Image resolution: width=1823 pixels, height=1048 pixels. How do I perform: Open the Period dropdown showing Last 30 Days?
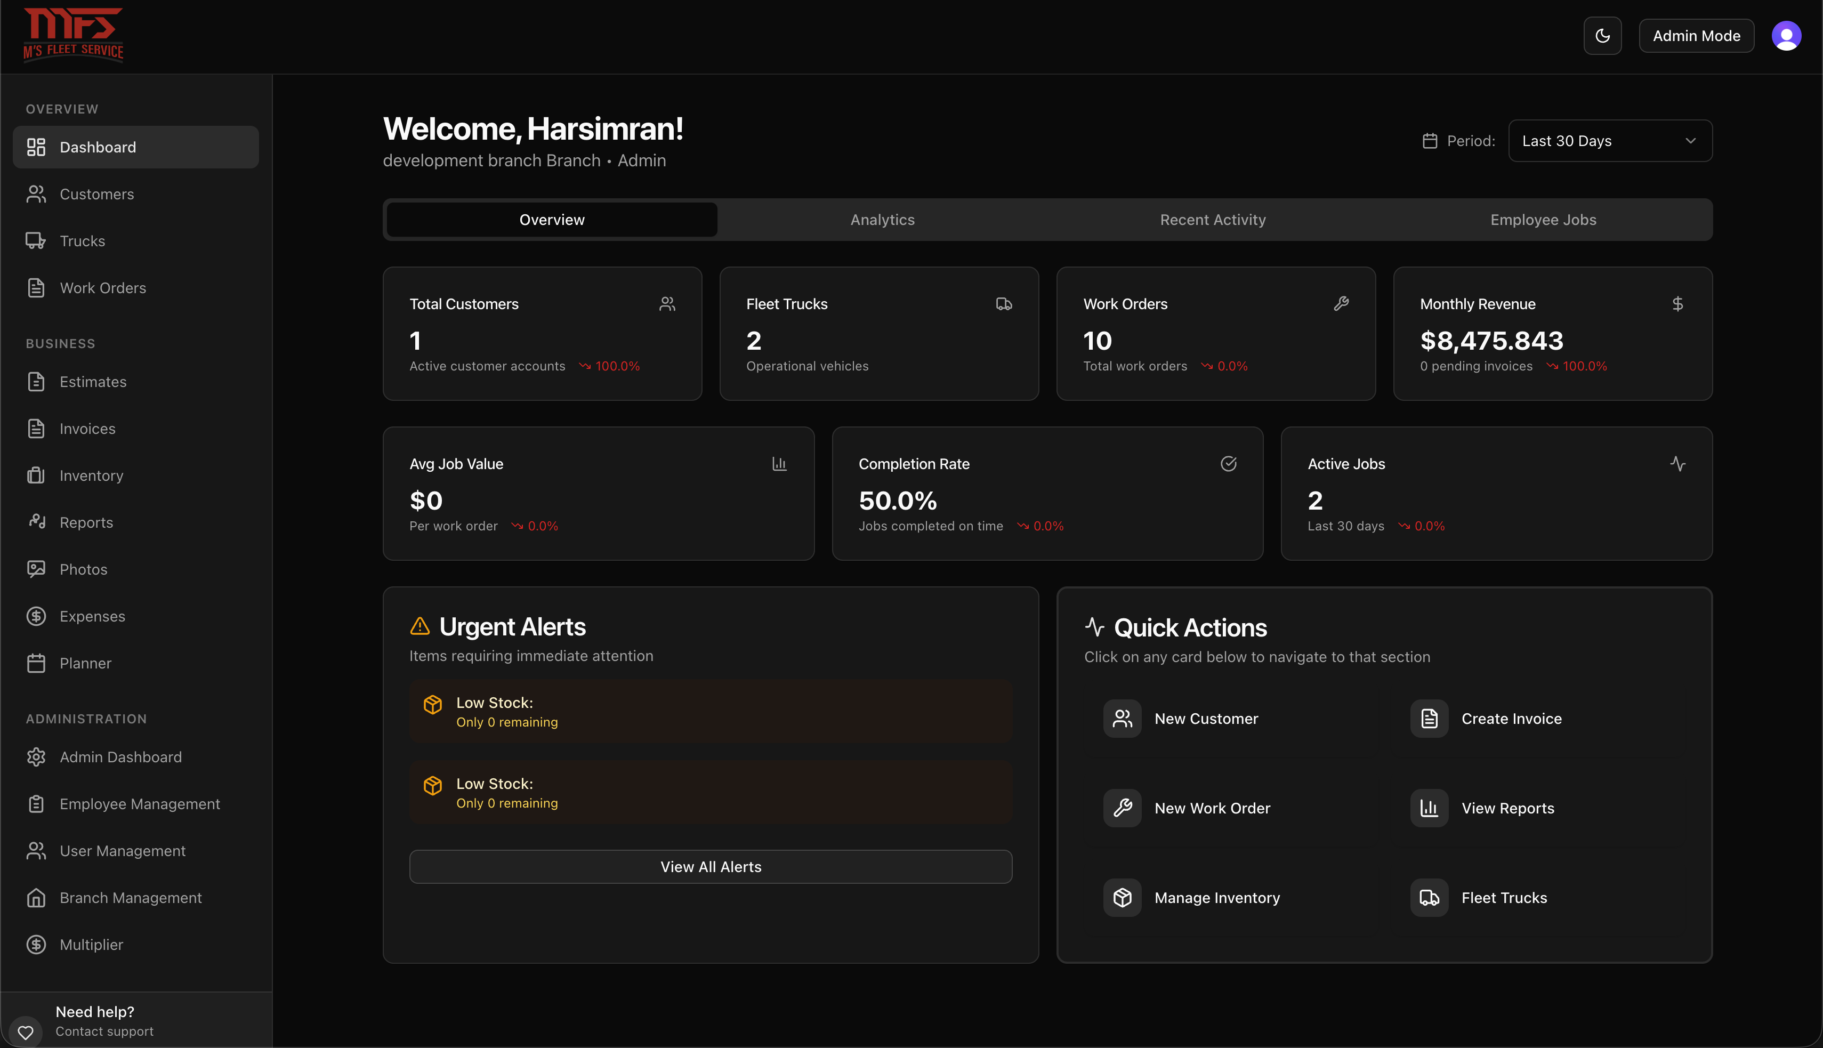[1610, 141]
